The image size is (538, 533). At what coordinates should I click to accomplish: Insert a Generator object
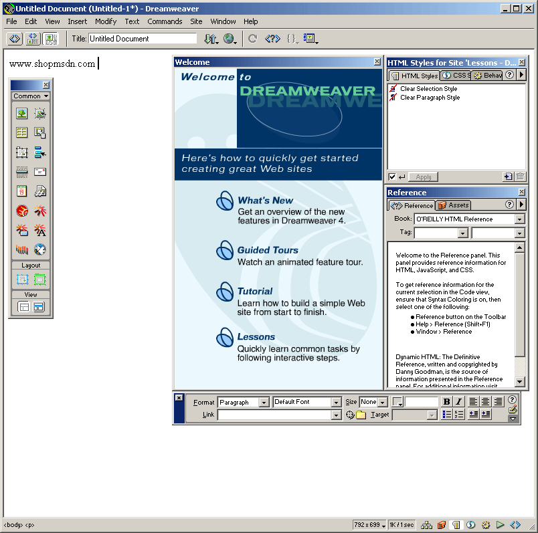pos(40,249)
